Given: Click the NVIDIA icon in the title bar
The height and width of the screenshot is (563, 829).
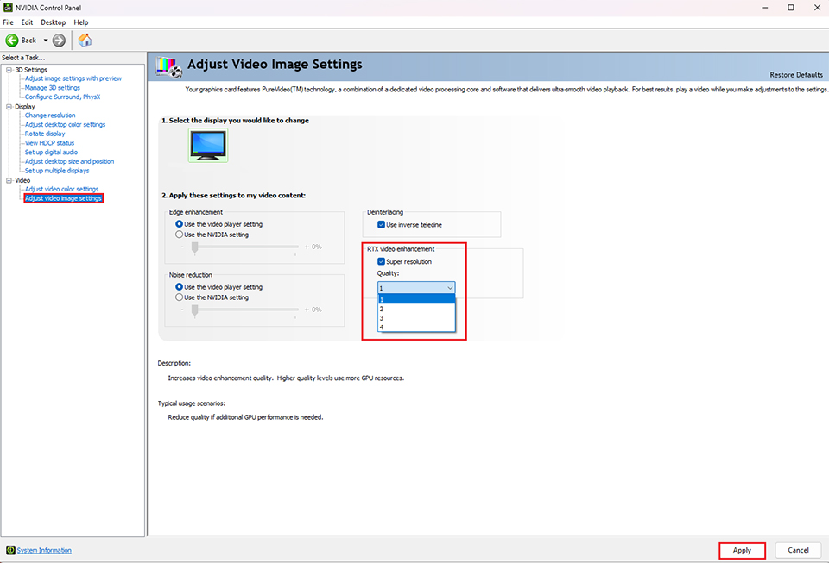Looking at the screenshot, I should [7, 8].
